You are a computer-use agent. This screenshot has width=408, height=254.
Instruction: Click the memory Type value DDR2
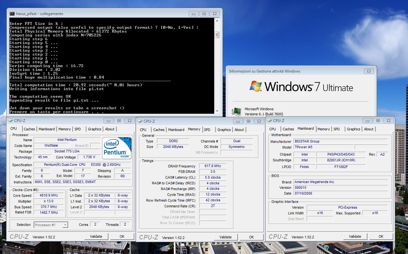(x=173, y=141)
